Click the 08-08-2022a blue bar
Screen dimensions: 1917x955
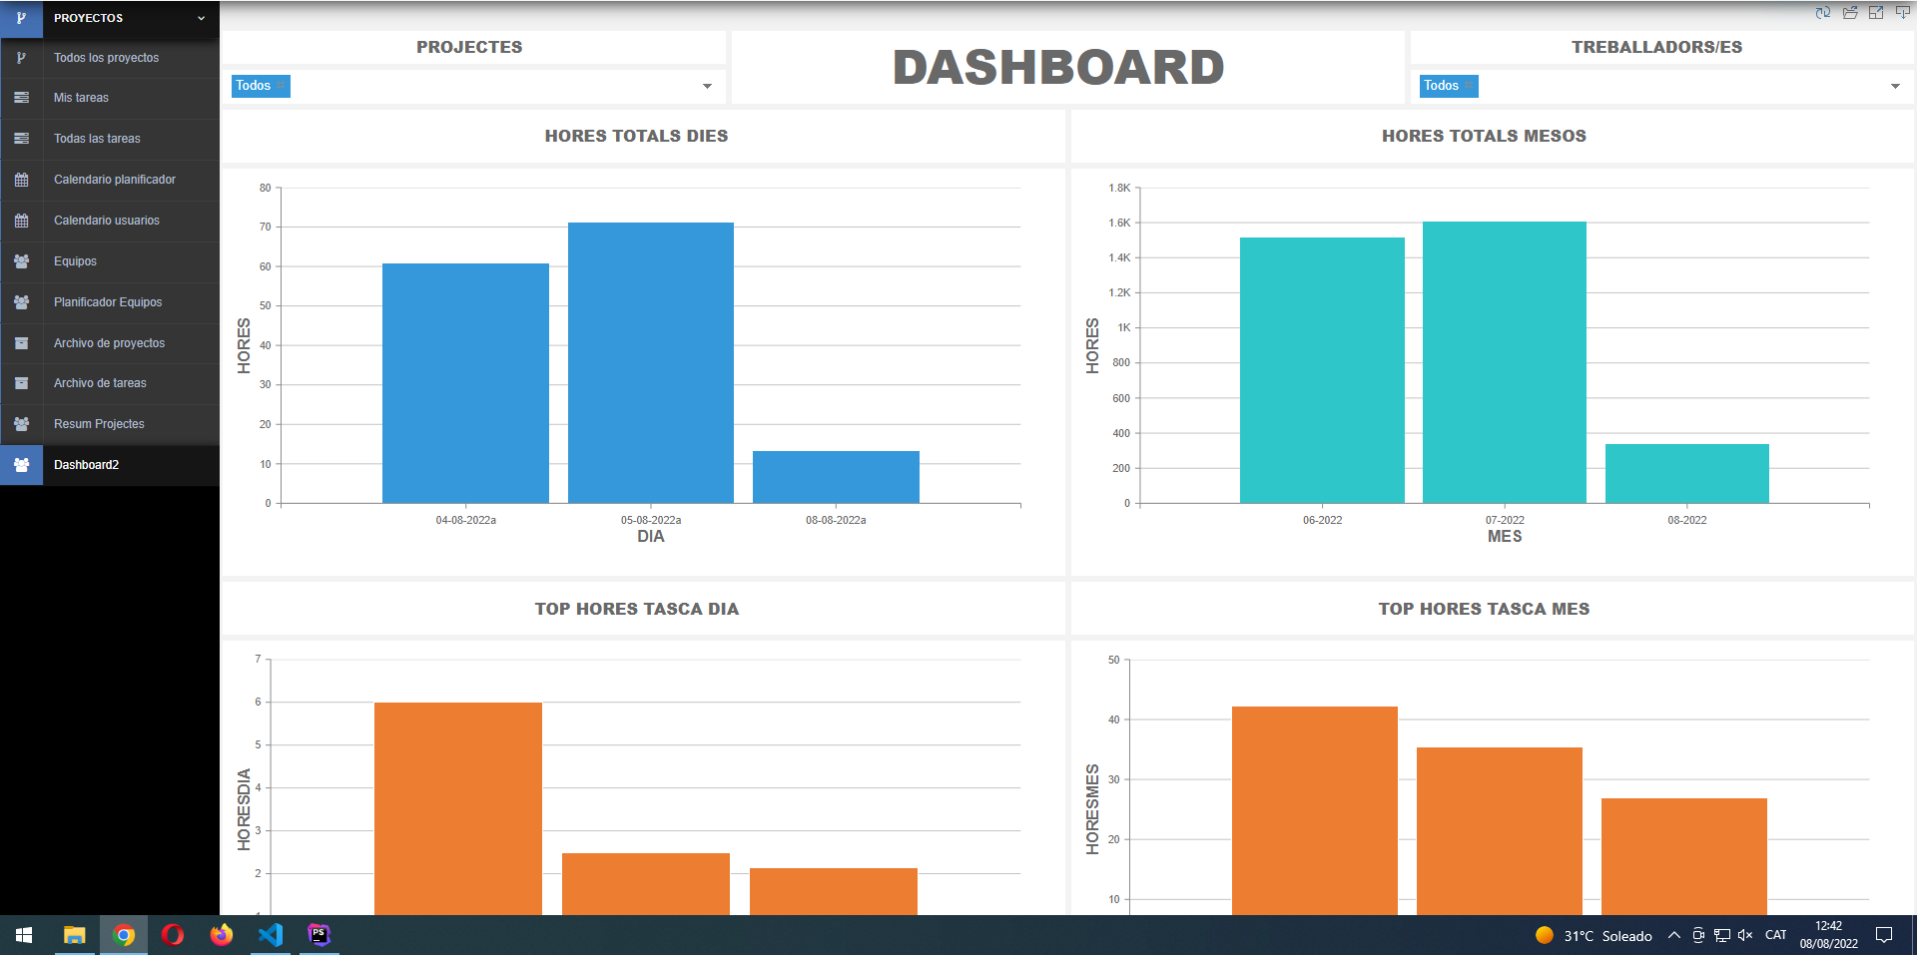coord(836,477)
